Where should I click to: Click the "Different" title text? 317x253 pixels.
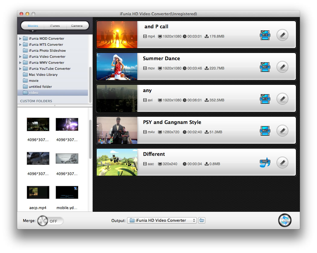154,154
